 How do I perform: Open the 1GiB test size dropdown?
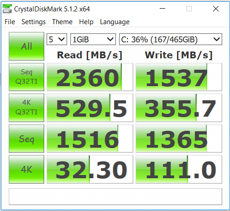pos(93,39)
